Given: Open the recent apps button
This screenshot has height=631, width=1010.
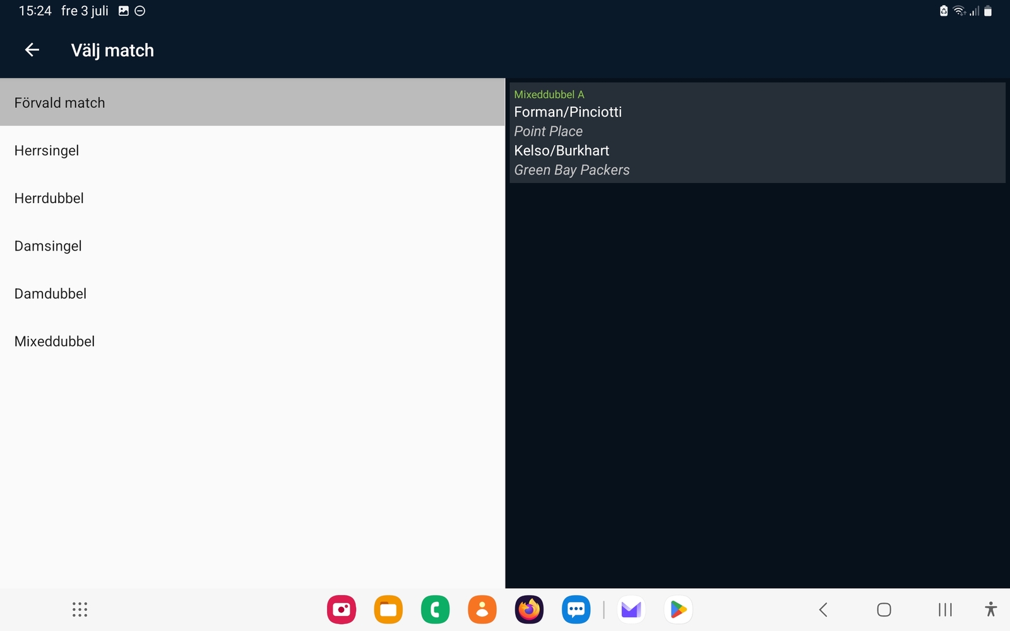Looking at the screenshot, I should pyautogui.click(x=945, y=610).
